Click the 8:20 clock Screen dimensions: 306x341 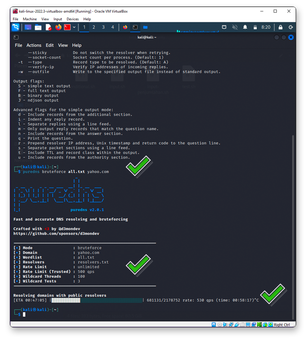coord(266,27)
